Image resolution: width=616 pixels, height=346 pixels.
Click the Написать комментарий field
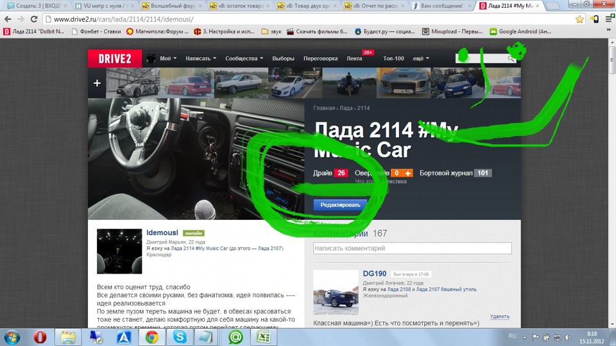tap(413, 249)
